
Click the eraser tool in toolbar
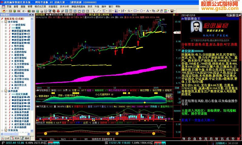coord(158,11)
